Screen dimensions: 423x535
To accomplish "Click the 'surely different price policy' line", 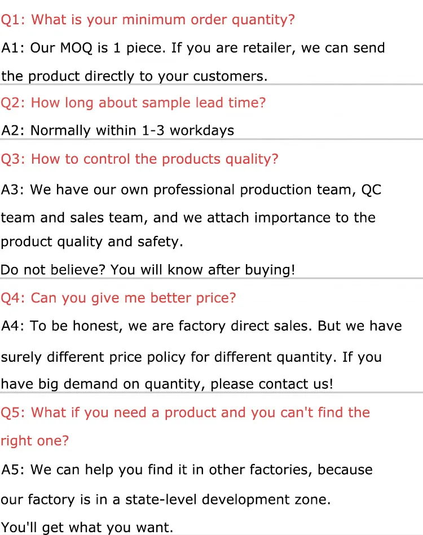I will click(191, 357).
